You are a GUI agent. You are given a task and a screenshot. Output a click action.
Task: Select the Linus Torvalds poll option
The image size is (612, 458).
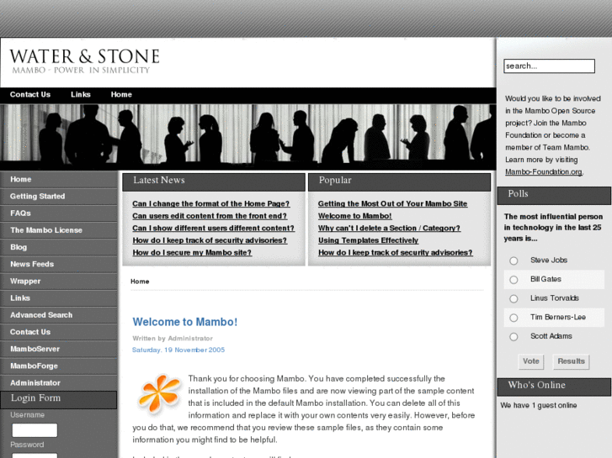tap(514, 298)
